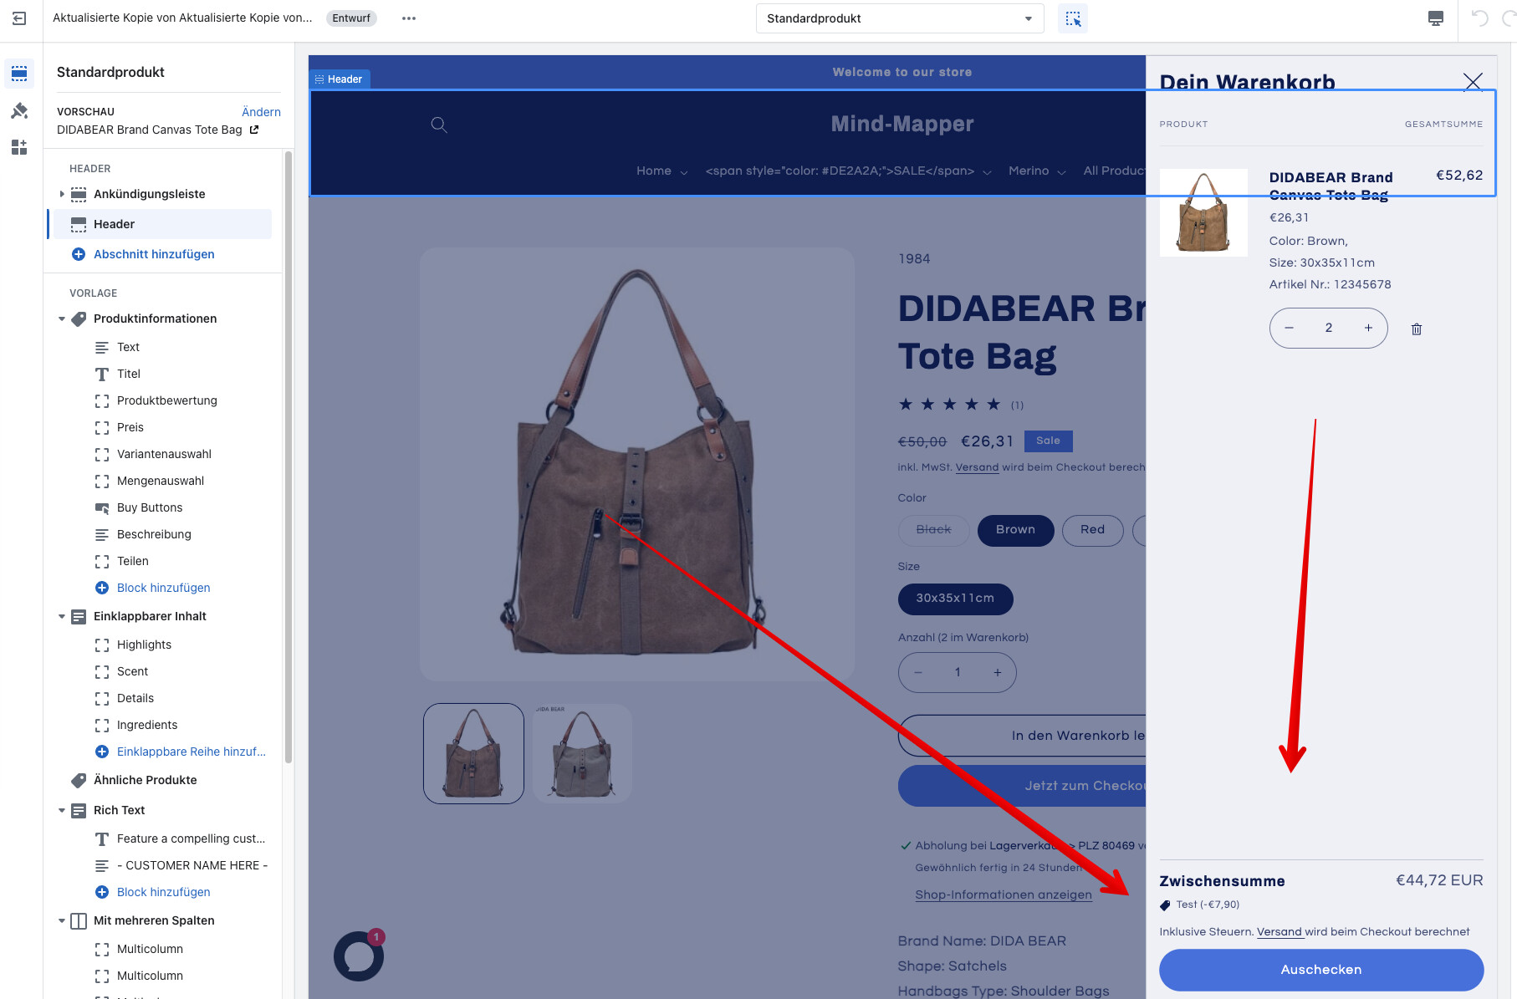
Task: Delete the cart item with trash icon
Action: tap(1417, 329)
